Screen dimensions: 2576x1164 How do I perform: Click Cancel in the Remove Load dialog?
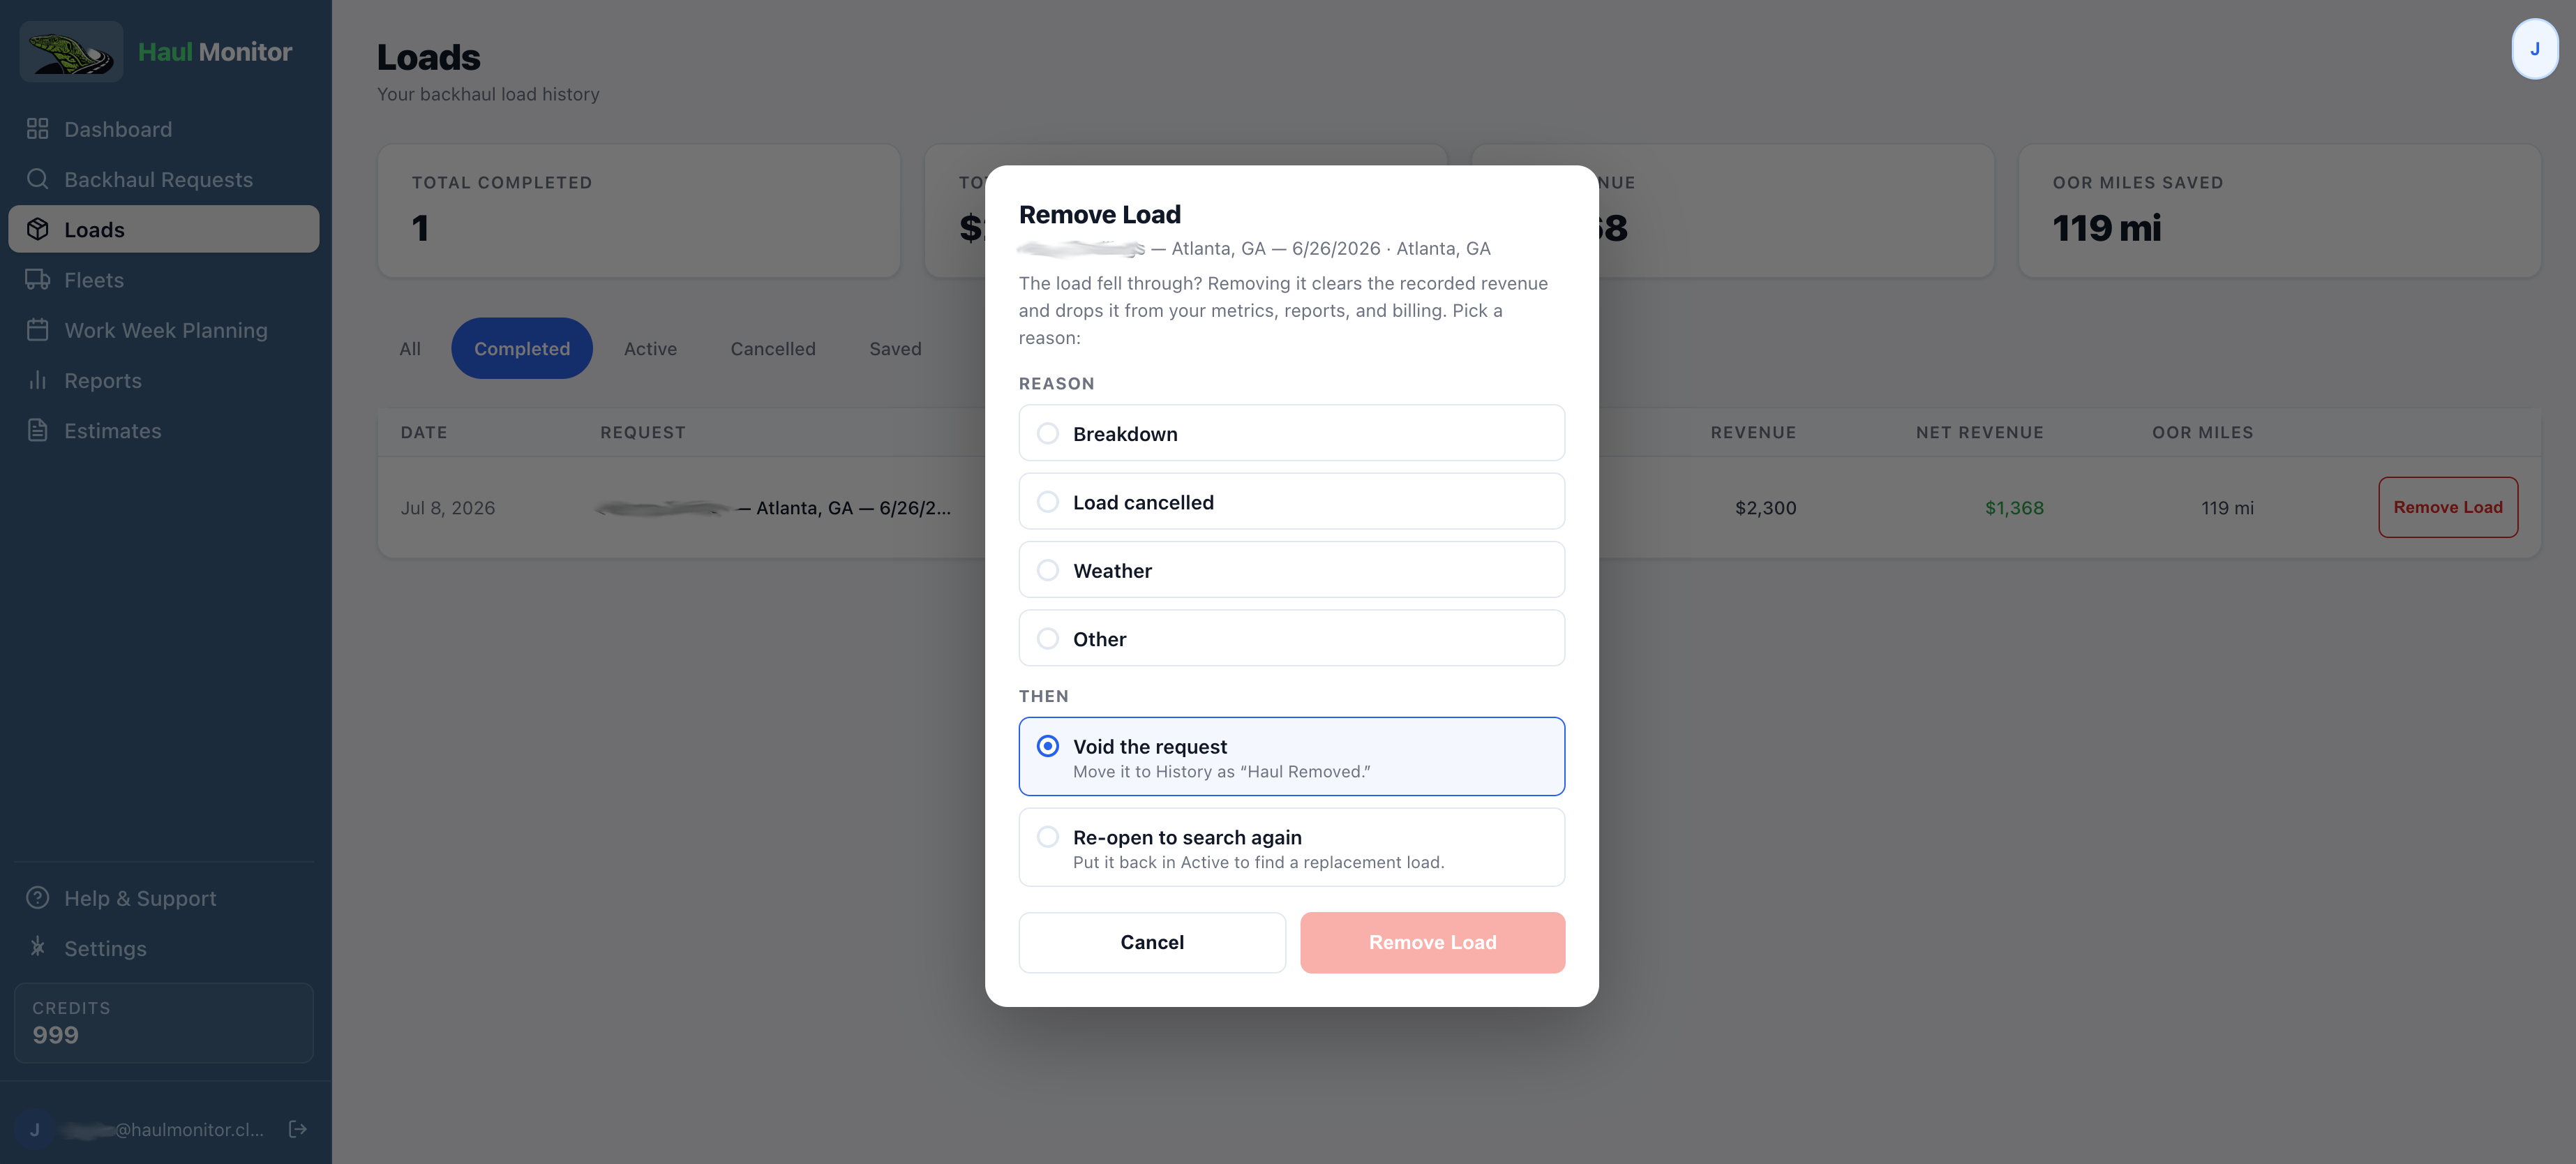click(x=1152, y=943)
